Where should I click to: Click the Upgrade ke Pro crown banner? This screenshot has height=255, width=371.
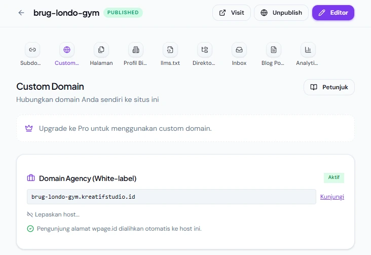185,128
